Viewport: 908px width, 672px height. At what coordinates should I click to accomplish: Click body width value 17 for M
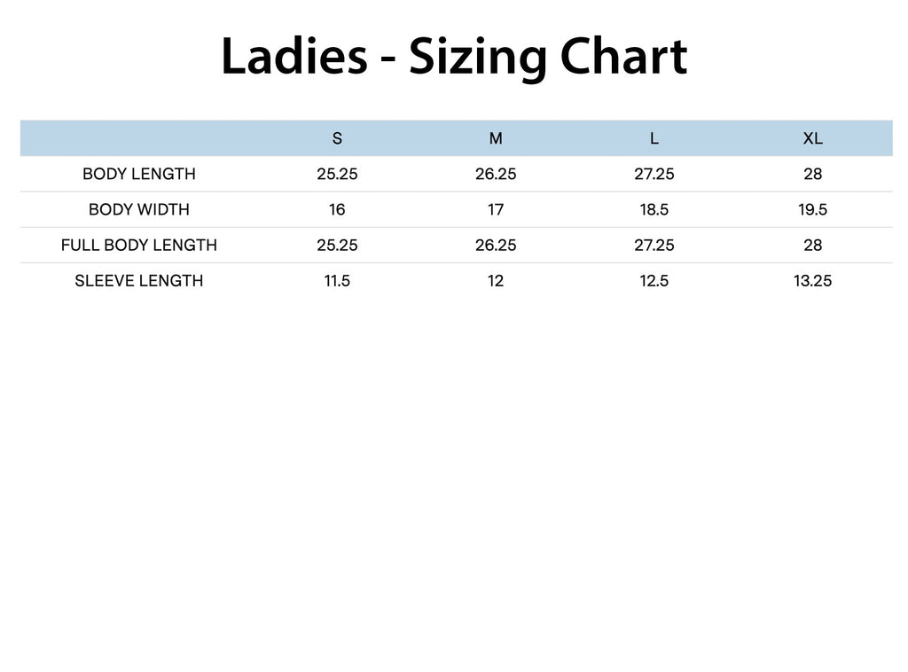click(496, 209)
